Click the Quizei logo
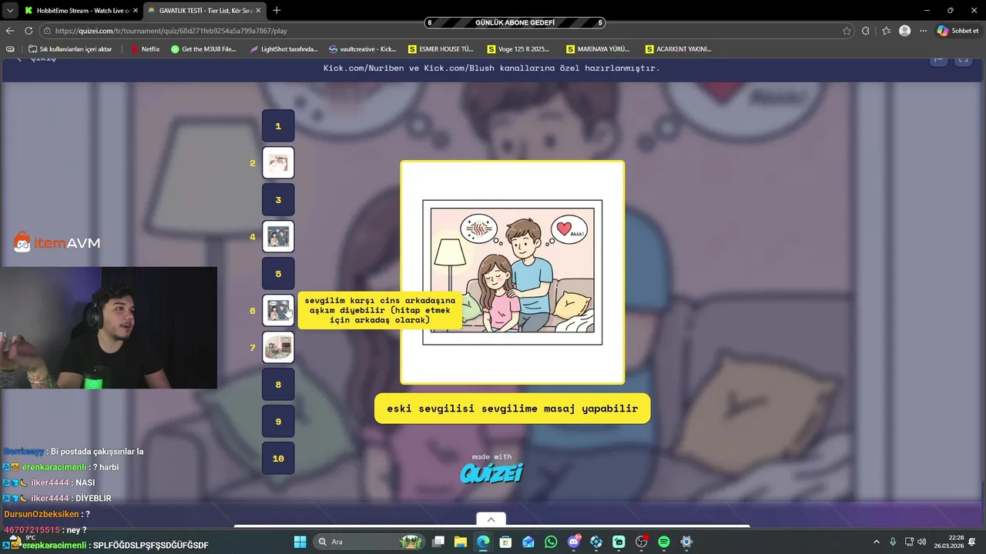 pyautogui.click(x=492, y=472)
